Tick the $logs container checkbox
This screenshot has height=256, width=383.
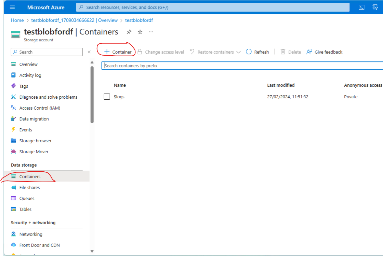coord(107,97)
